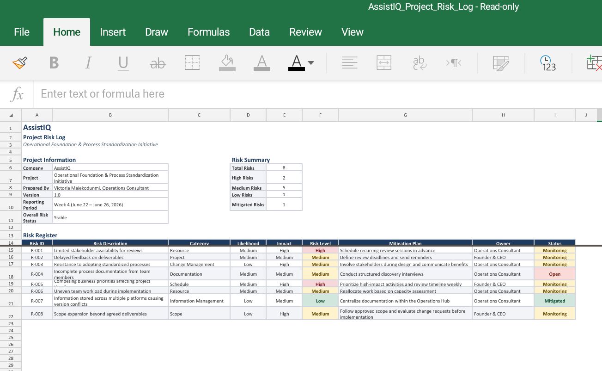Select risk ID R-001 cell
Image resolution: width=602 pixels, height=371 pixels.
click(x=37, y=250)
